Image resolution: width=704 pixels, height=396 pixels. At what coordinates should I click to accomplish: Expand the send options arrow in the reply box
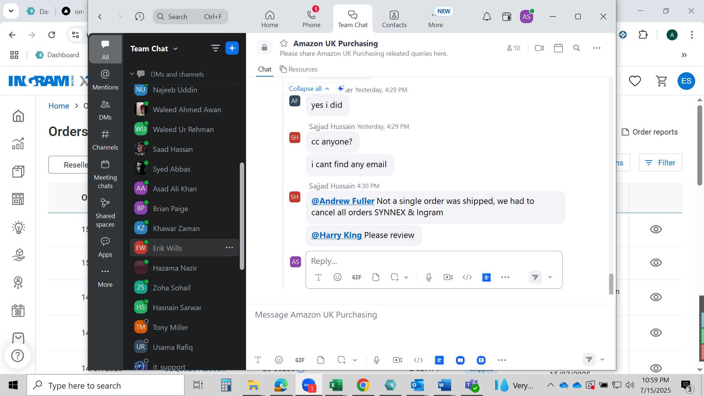550,277
